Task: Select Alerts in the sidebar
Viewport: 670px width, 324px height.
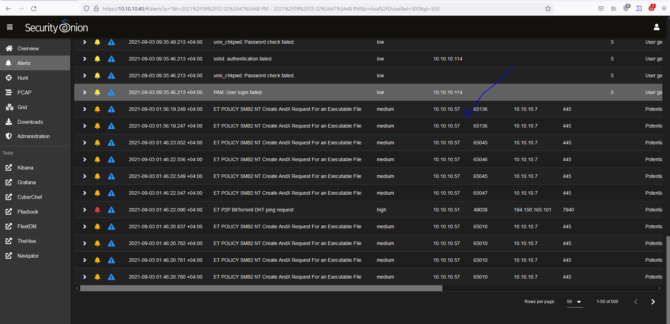Action: coord(35,63)
